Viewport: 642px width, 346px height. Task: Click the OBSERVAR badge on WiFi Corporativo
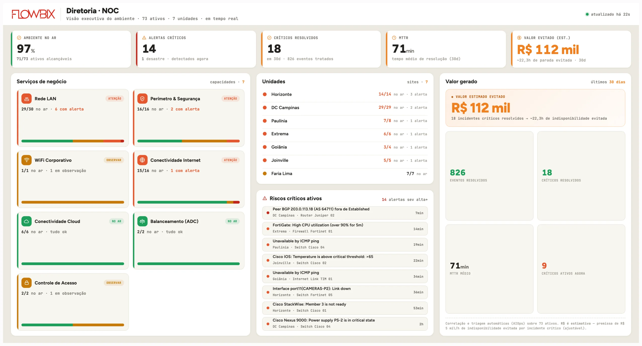click(114, 160)
